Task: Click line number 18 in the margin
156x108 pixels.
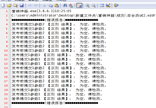Action: tap(6, 85)
